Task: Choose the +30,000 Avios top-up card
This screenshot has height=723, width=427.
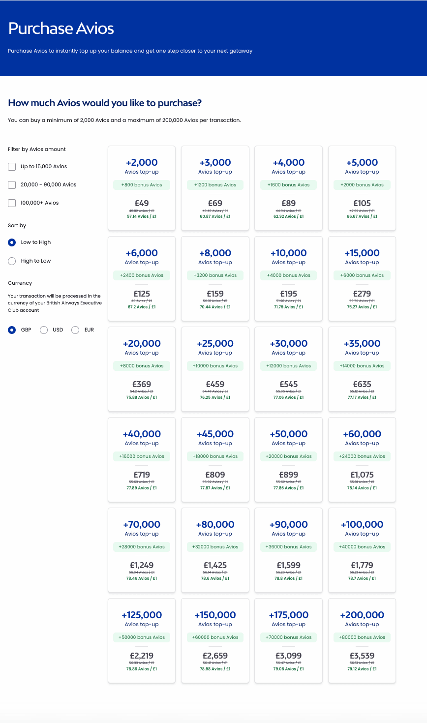Action: click(288, 369)
